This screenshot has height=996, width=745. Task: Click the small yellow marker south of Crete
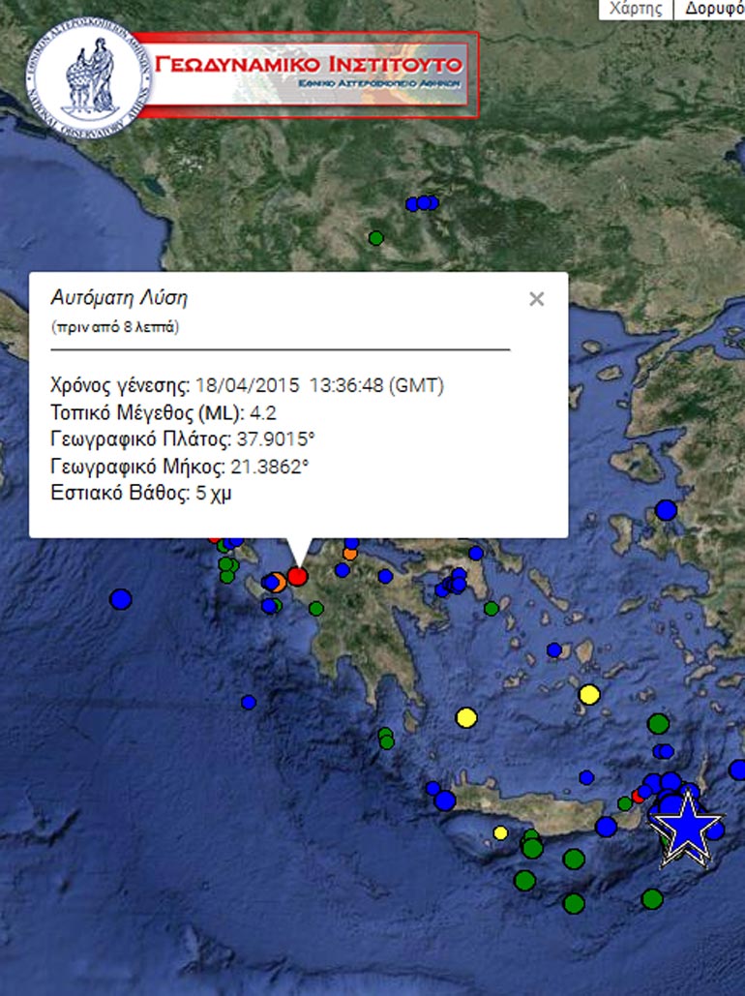(500, 832)
